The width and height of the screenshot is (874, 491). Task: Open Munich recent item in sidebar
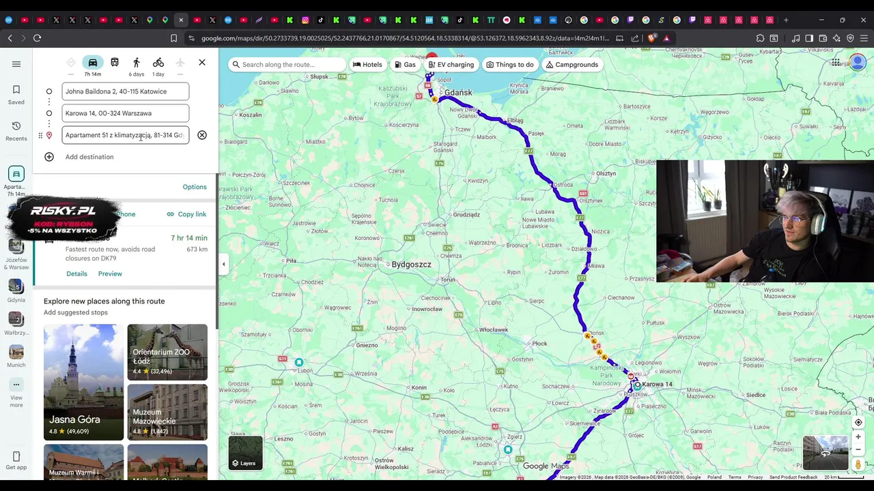pos(16,357)
